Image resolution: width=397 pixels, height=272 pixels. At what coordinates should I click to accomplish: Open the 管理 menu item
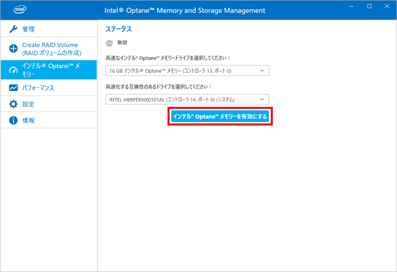49,29
